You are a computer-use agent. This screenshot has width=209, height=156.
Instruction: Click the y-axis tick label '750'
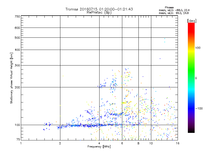18,16
